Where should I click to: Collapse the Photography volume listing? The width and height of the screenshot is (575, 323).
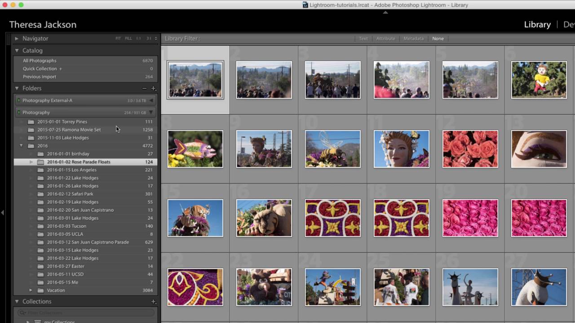[151, 113]
